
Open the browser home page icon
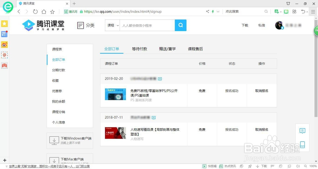pos(44,11)
